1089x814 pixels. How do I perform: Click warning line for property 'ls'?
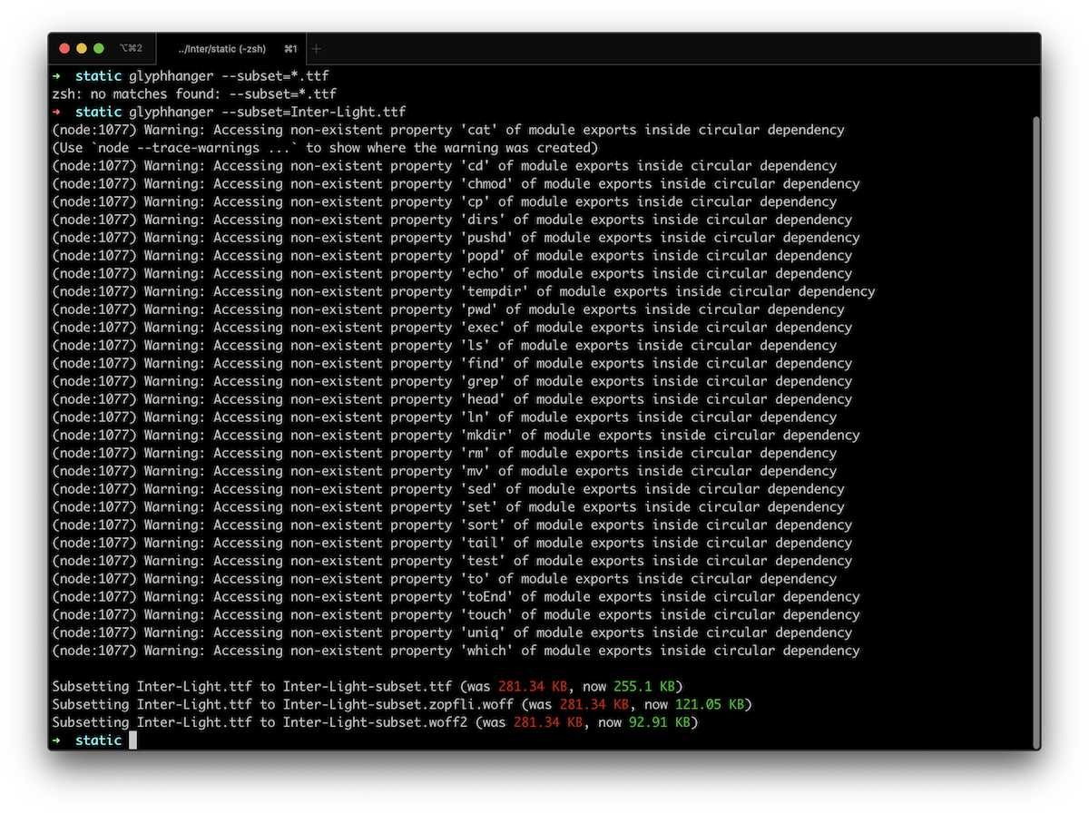click(444, 346)
